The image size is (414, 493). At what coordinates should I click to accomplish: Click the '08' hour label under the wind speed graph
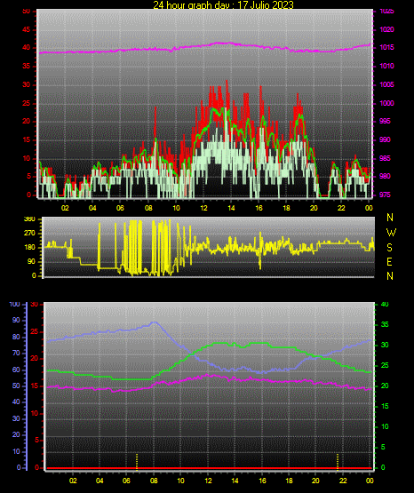coord(148,208)
